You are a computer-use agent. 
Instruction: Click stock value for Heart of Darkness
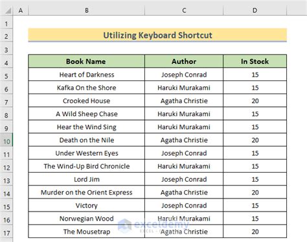click(255, 75)
